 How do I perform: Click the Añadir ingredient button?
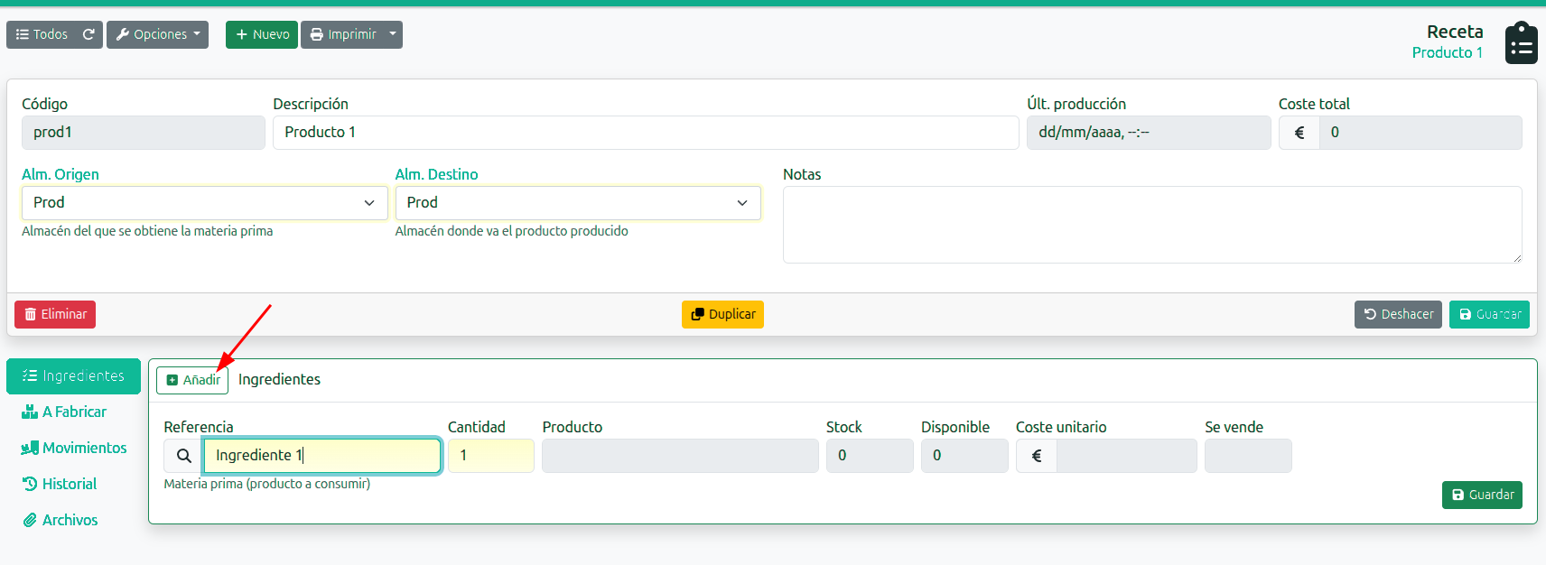coord(192,380)
